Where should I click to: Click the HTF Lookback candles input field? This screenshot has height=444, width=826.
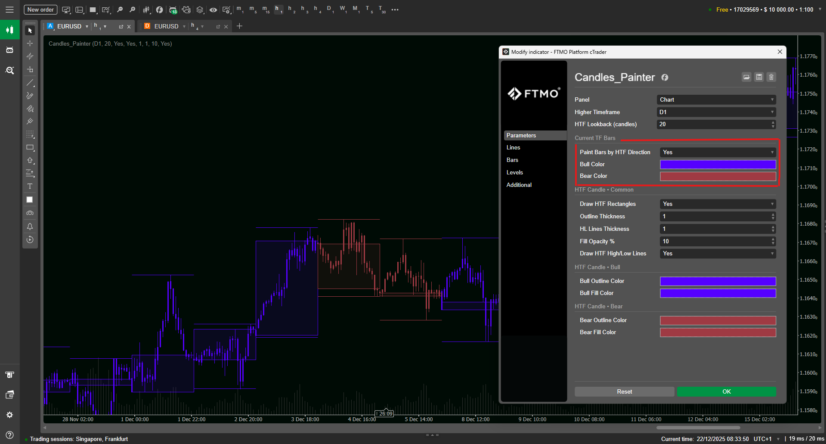coord(713,124)
